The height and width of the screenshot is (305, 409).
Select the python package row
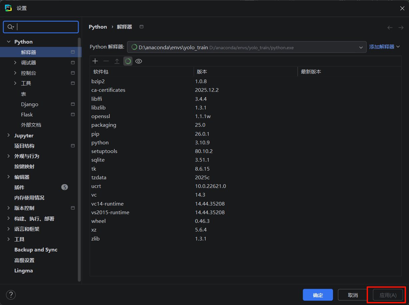pyautogui.click(x=246, y=142)
